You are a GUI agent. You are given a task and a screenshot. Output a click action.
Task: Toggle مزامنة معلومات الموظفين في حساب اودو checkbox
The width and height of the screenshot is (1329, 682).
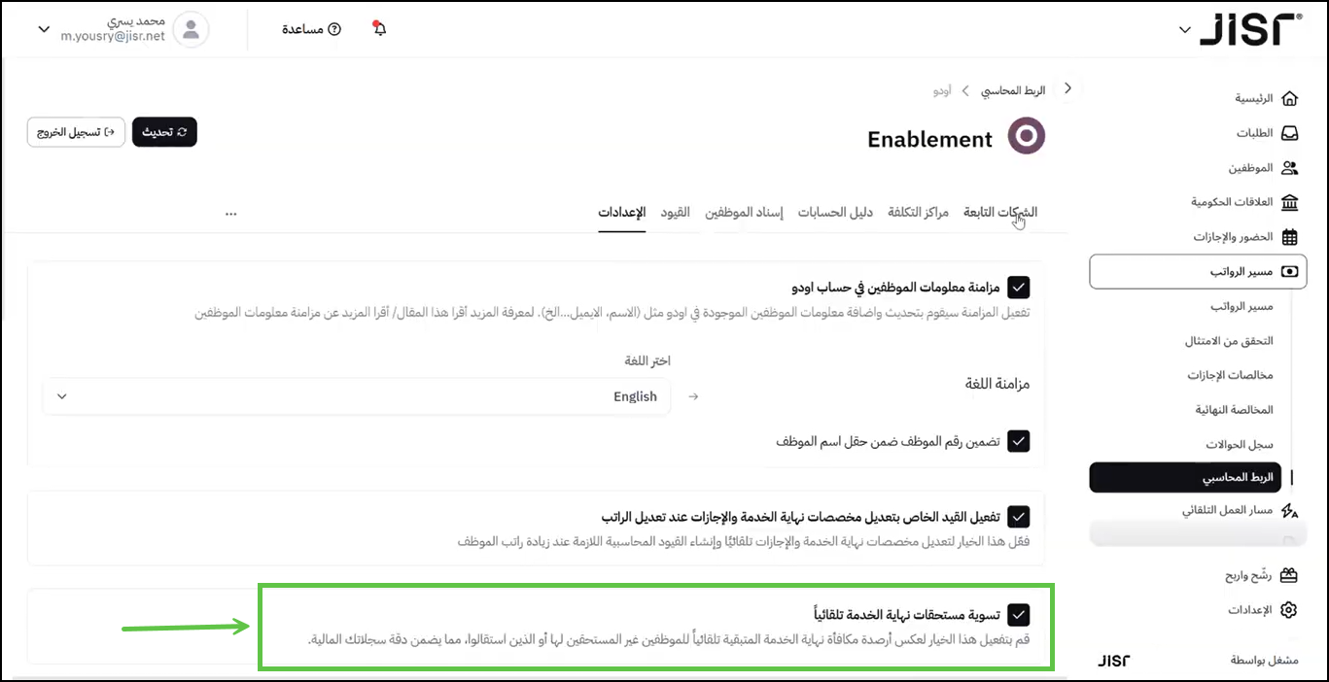(x=1018, y=288)
